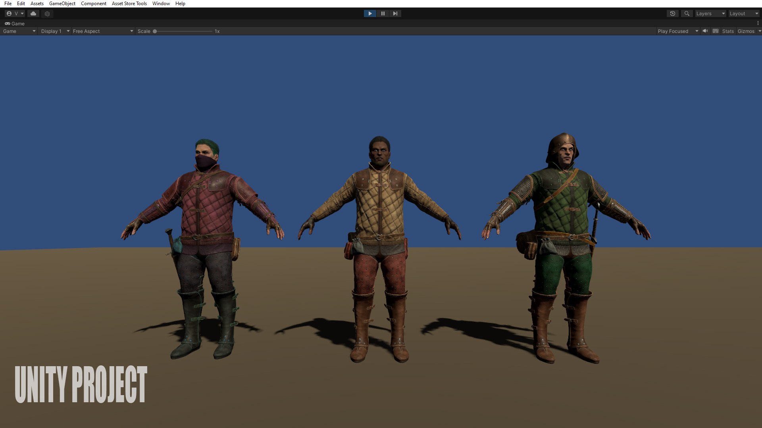
Task: Toggle Unity shortcuts keyboard icon
Action: pos(716,31)
